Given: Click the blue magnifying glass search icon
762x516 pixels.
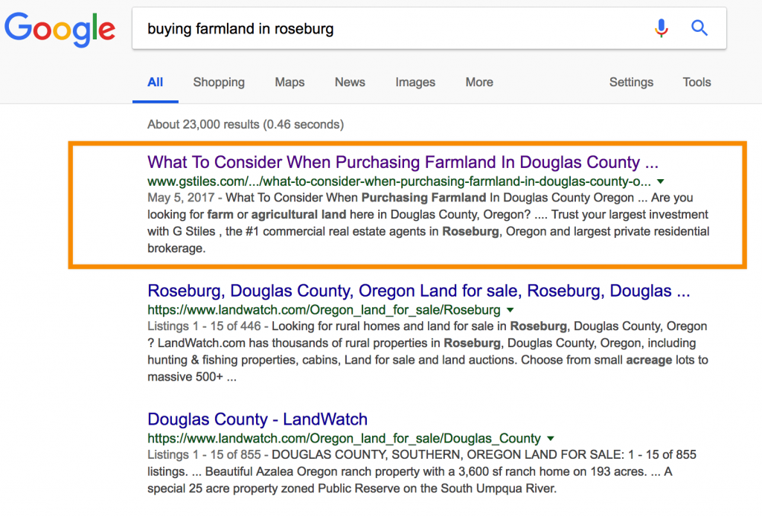Looking at the screenshot, I should (699, 28).
